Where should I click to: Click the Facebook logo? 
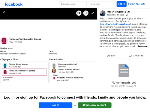(x=13, y=4)
